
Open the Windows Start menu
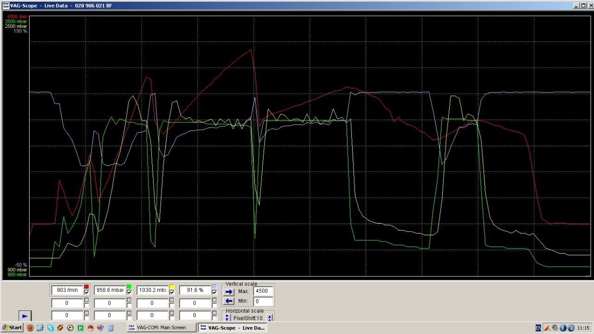12,328
